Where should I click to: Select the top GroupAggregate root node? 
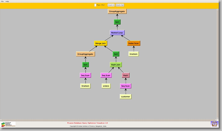(117, 11)
